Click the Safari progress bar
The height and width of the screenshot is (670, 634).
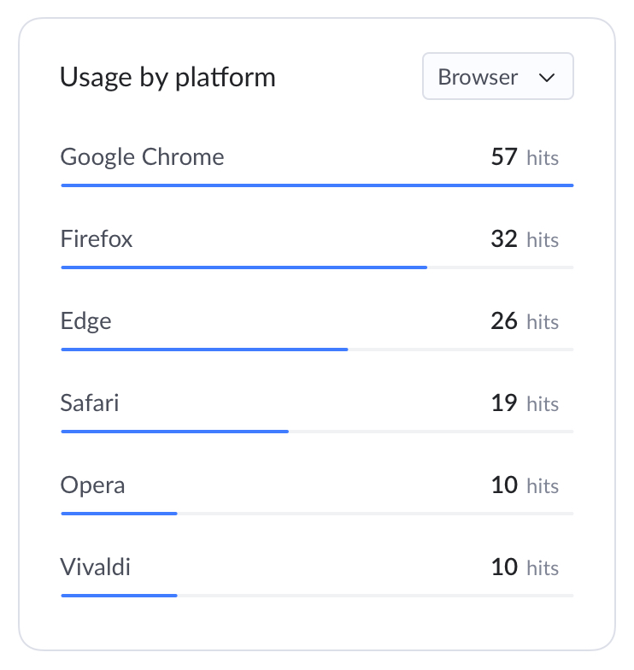tap(317, 432)
